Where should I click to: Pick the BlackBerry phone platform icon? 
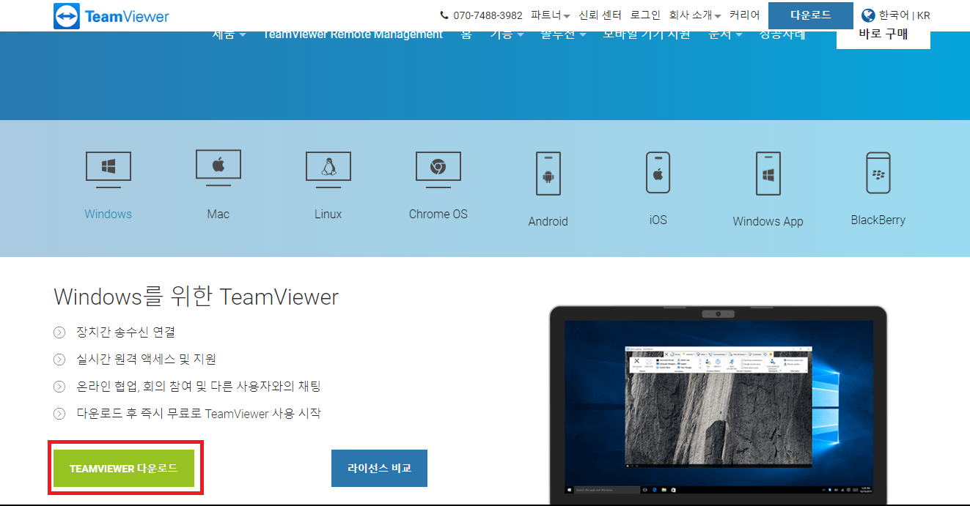pos(878,173)
